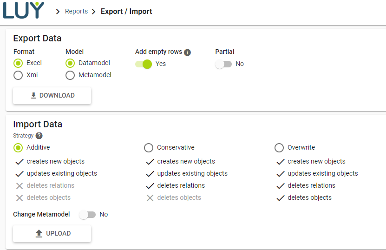Click the Upload button

[x=52, y=234]
